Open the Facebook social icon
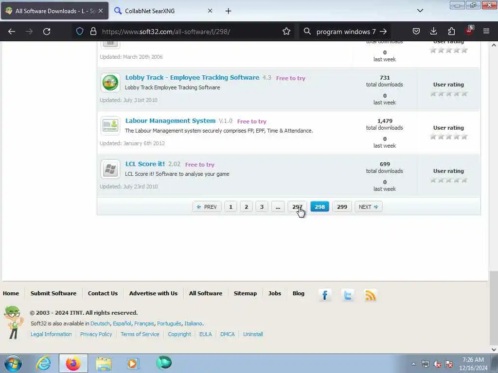The image size is (498, 373). pyautogui.click(x=324, y=295)
